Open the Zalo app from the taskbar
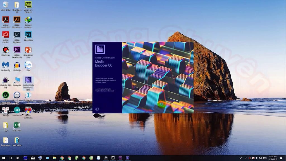Image resolution: width=286 pixels, height=161 pixels. 98,158
